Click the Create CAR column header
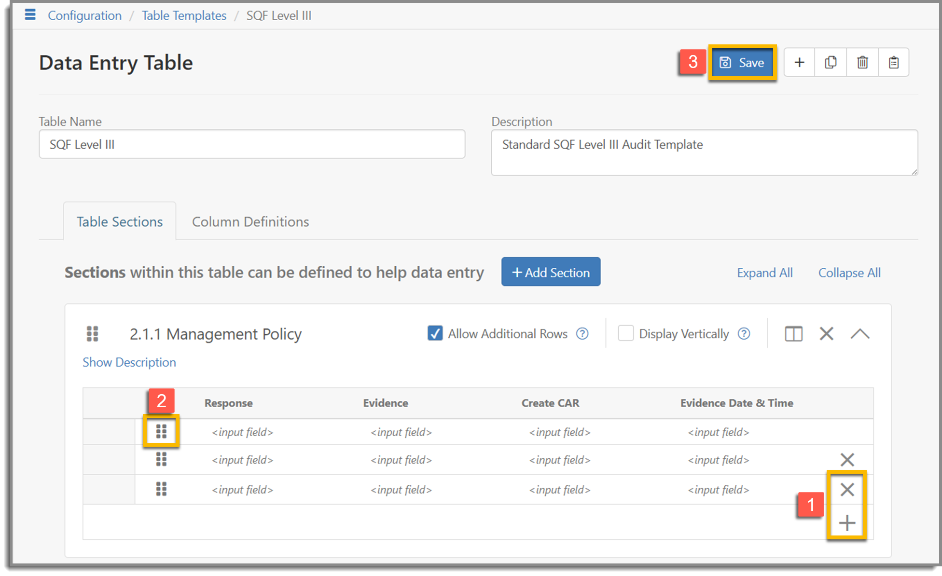This screenshot has height=576, width=942. click(x=550, y=403)
